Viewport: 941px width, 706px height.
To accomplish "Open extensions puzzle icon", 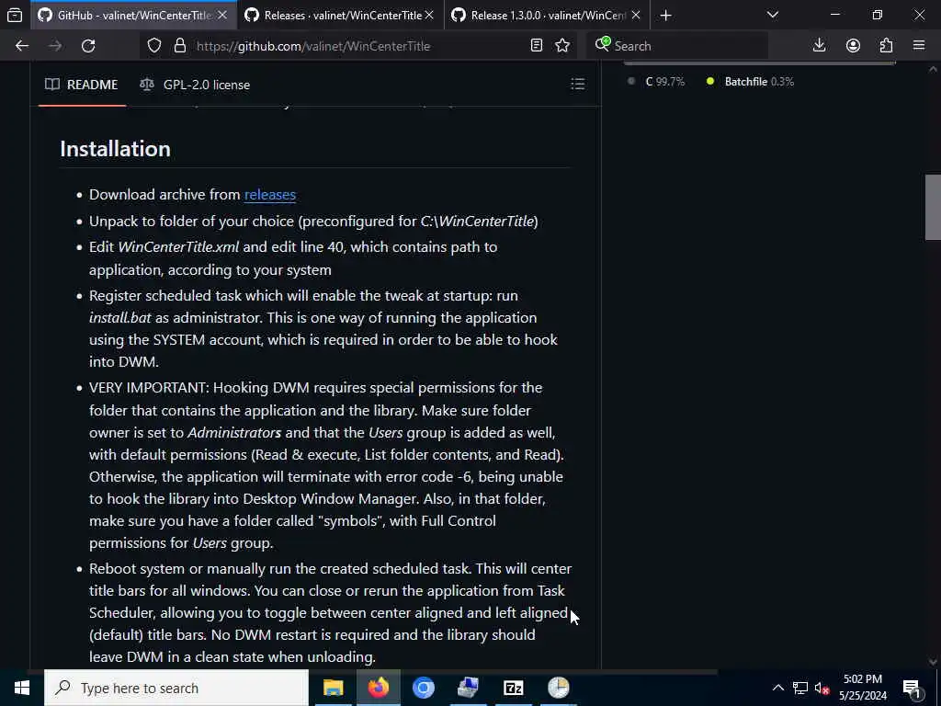I will [887, 46].
